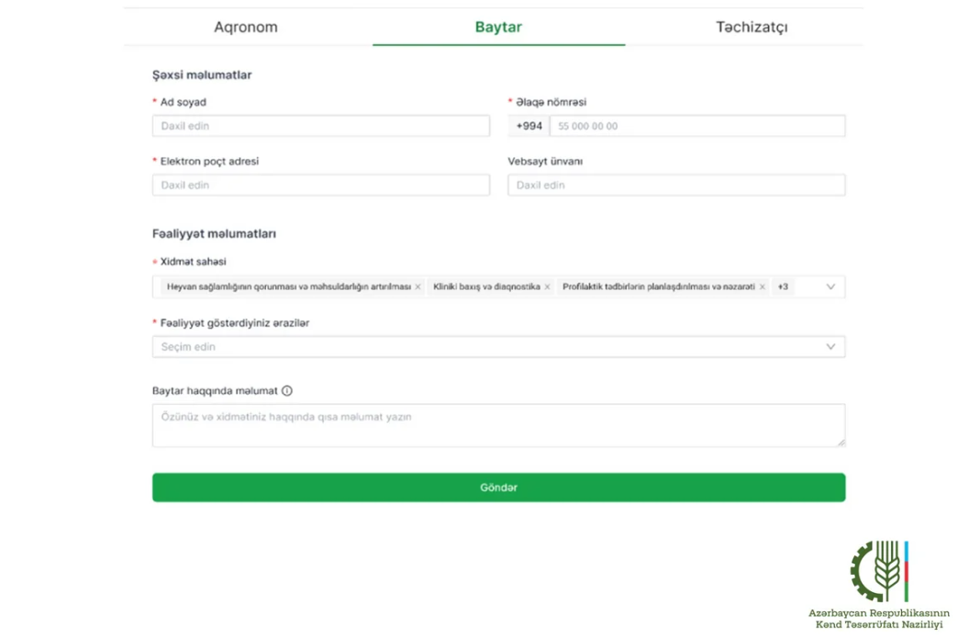The image size is (969, 638).
Task: Click the info icon beside 'Baytar haqqında məlumat'
Action: click(287, 391)
